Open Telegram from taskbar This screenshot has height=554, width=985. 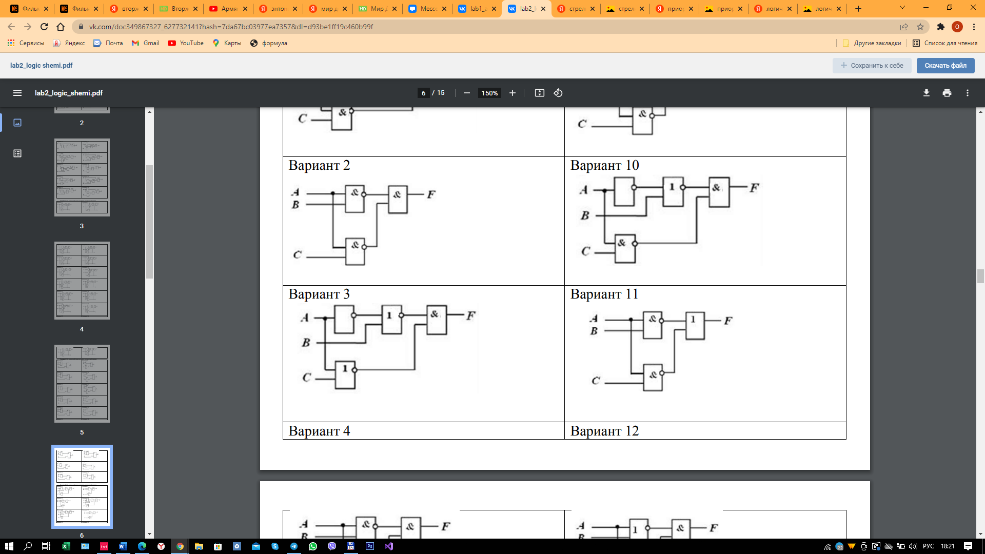[x=294, y=546]
